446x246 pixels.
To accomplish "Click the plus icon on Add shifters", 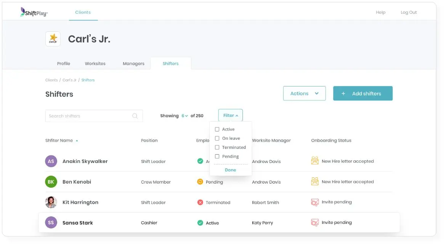I will point(343,93).
